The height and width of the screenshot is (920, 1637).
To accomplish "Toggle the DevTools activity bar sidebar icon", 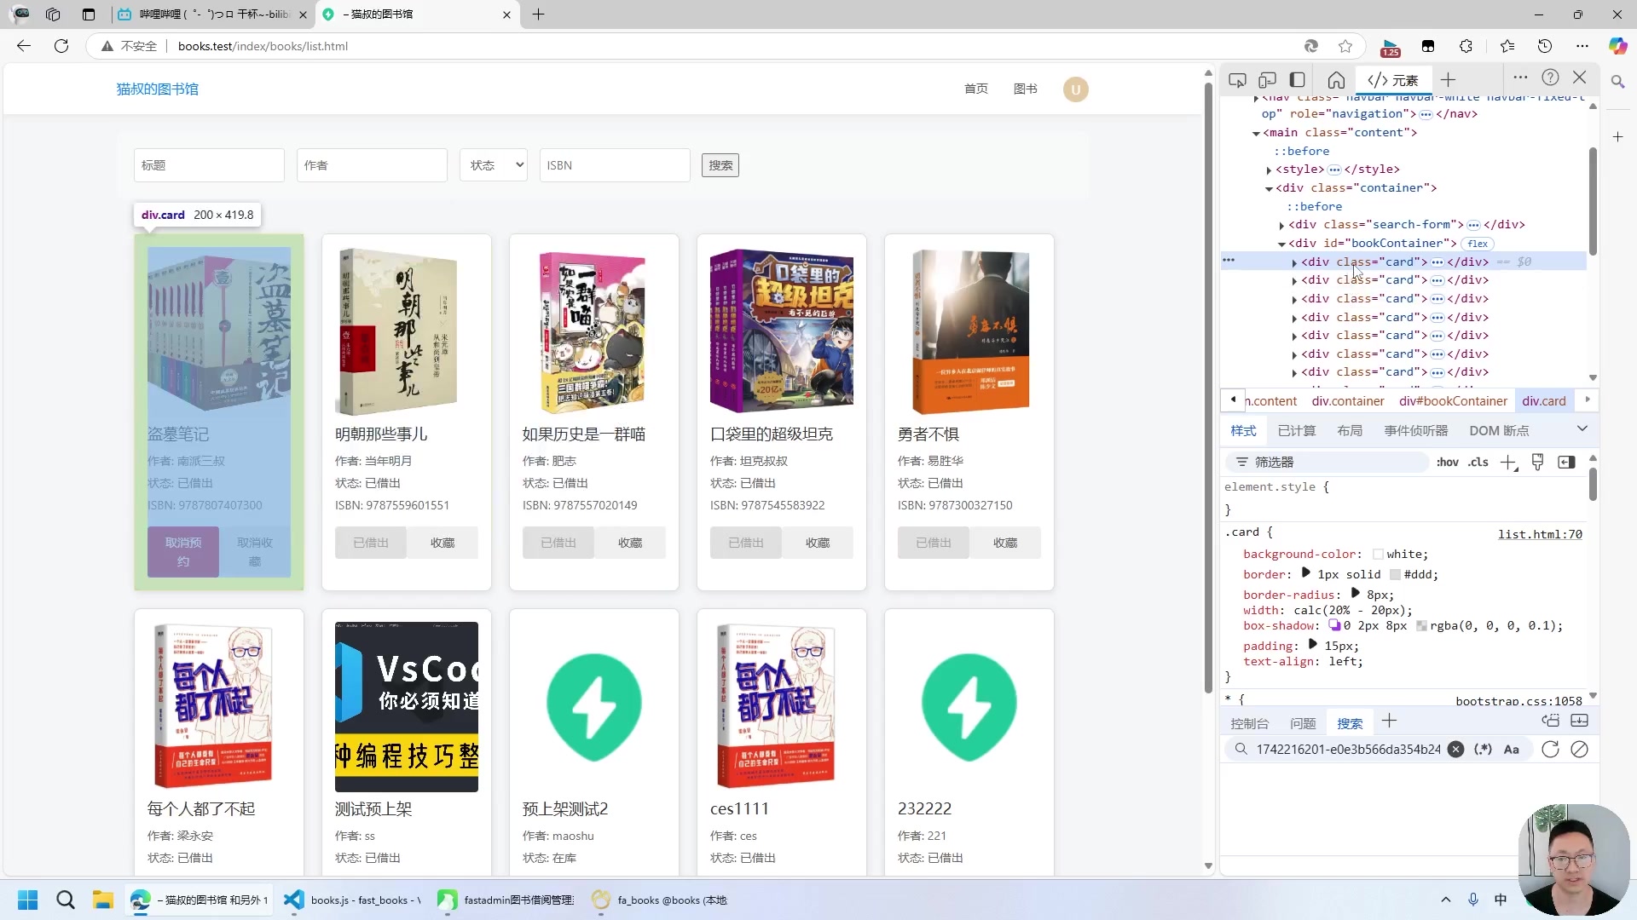I will [1297, 80].
